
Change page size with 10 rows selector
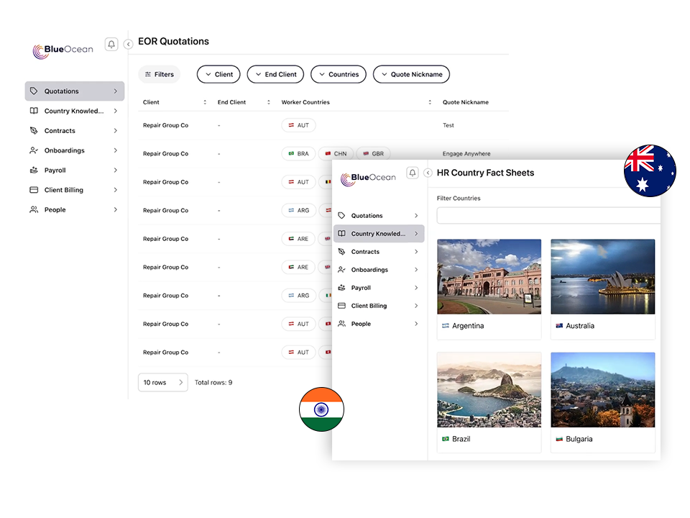pyautogui.click(x=162, y=382)
